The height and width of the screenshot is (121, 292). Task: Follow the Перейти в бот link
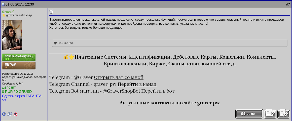tap(158, 91)
